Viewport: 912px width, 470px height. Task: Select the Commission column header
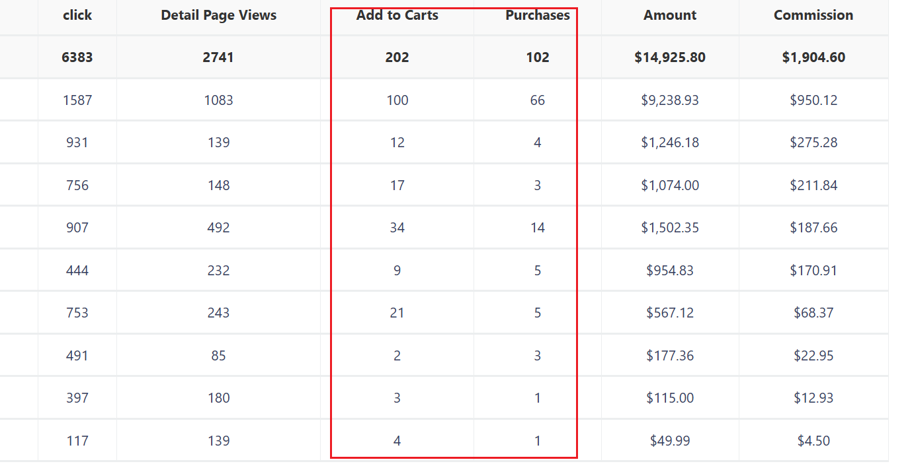(x=813, y=15)
